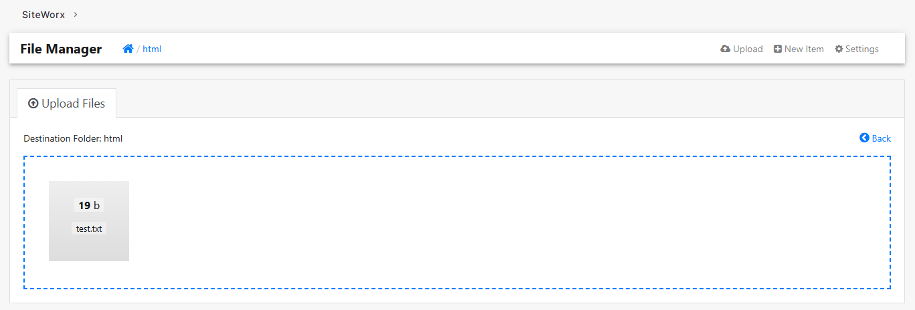Choose New Item in the toolbar
915x310 pixels.
(804, 49)
